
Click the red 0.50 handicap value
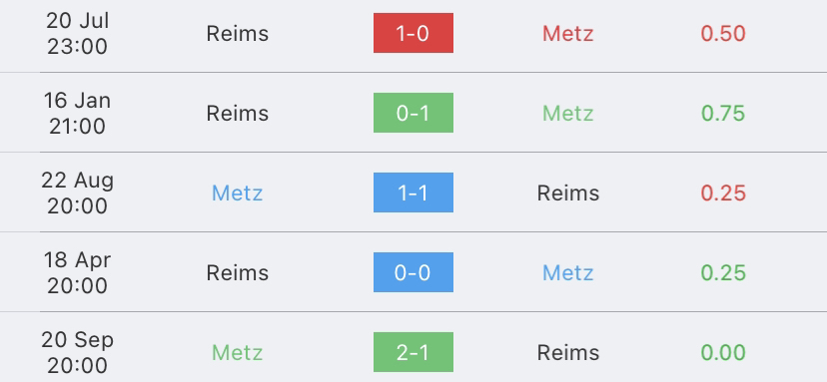pos(723,33)
